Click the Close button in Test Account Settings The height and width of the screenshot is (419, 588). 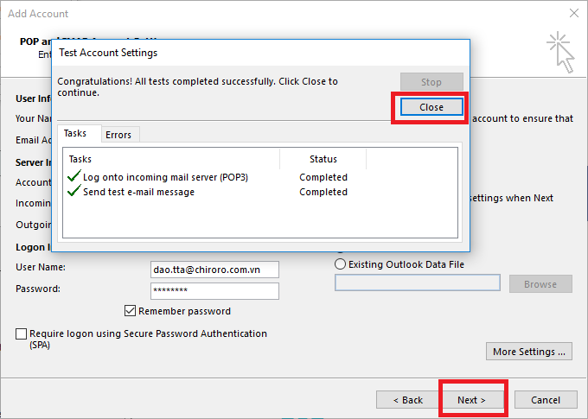431,107
